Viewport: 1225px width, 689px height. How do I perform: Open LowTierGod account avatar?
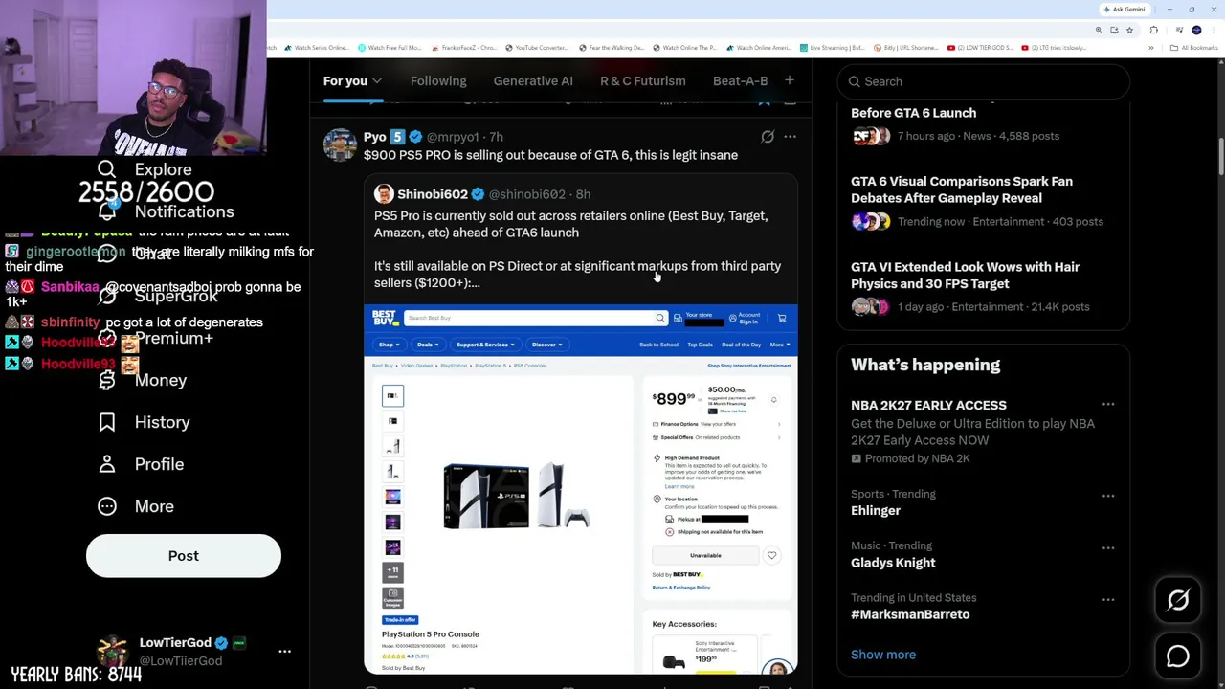[x=113, y=651]
